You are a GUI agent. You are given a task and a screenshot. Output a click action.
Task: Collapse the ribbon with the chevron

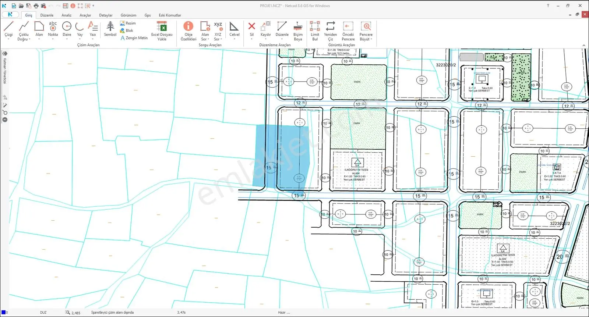(584, 45)
